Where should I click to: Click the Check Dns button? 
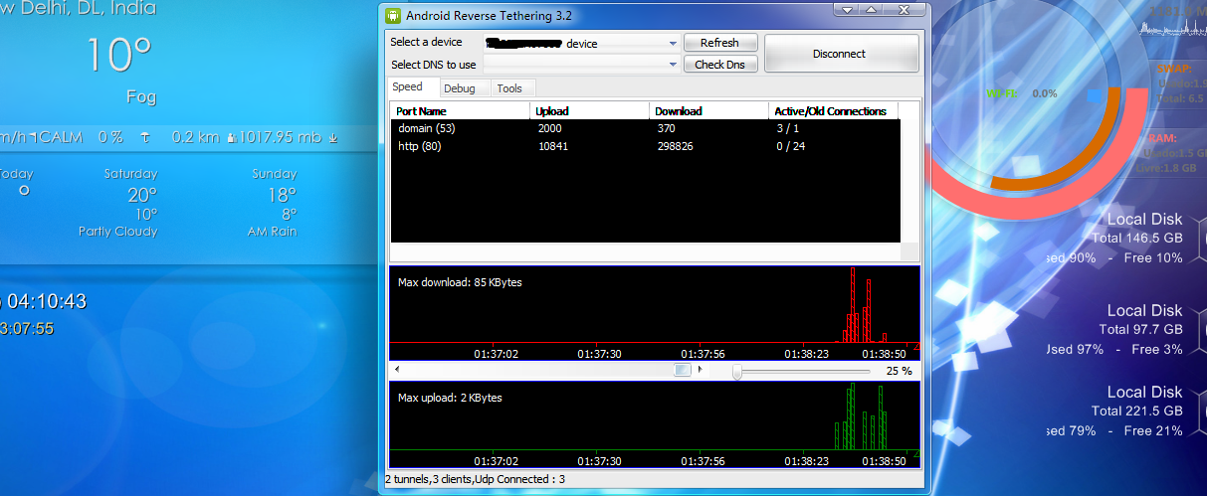(x=719, y=65)
